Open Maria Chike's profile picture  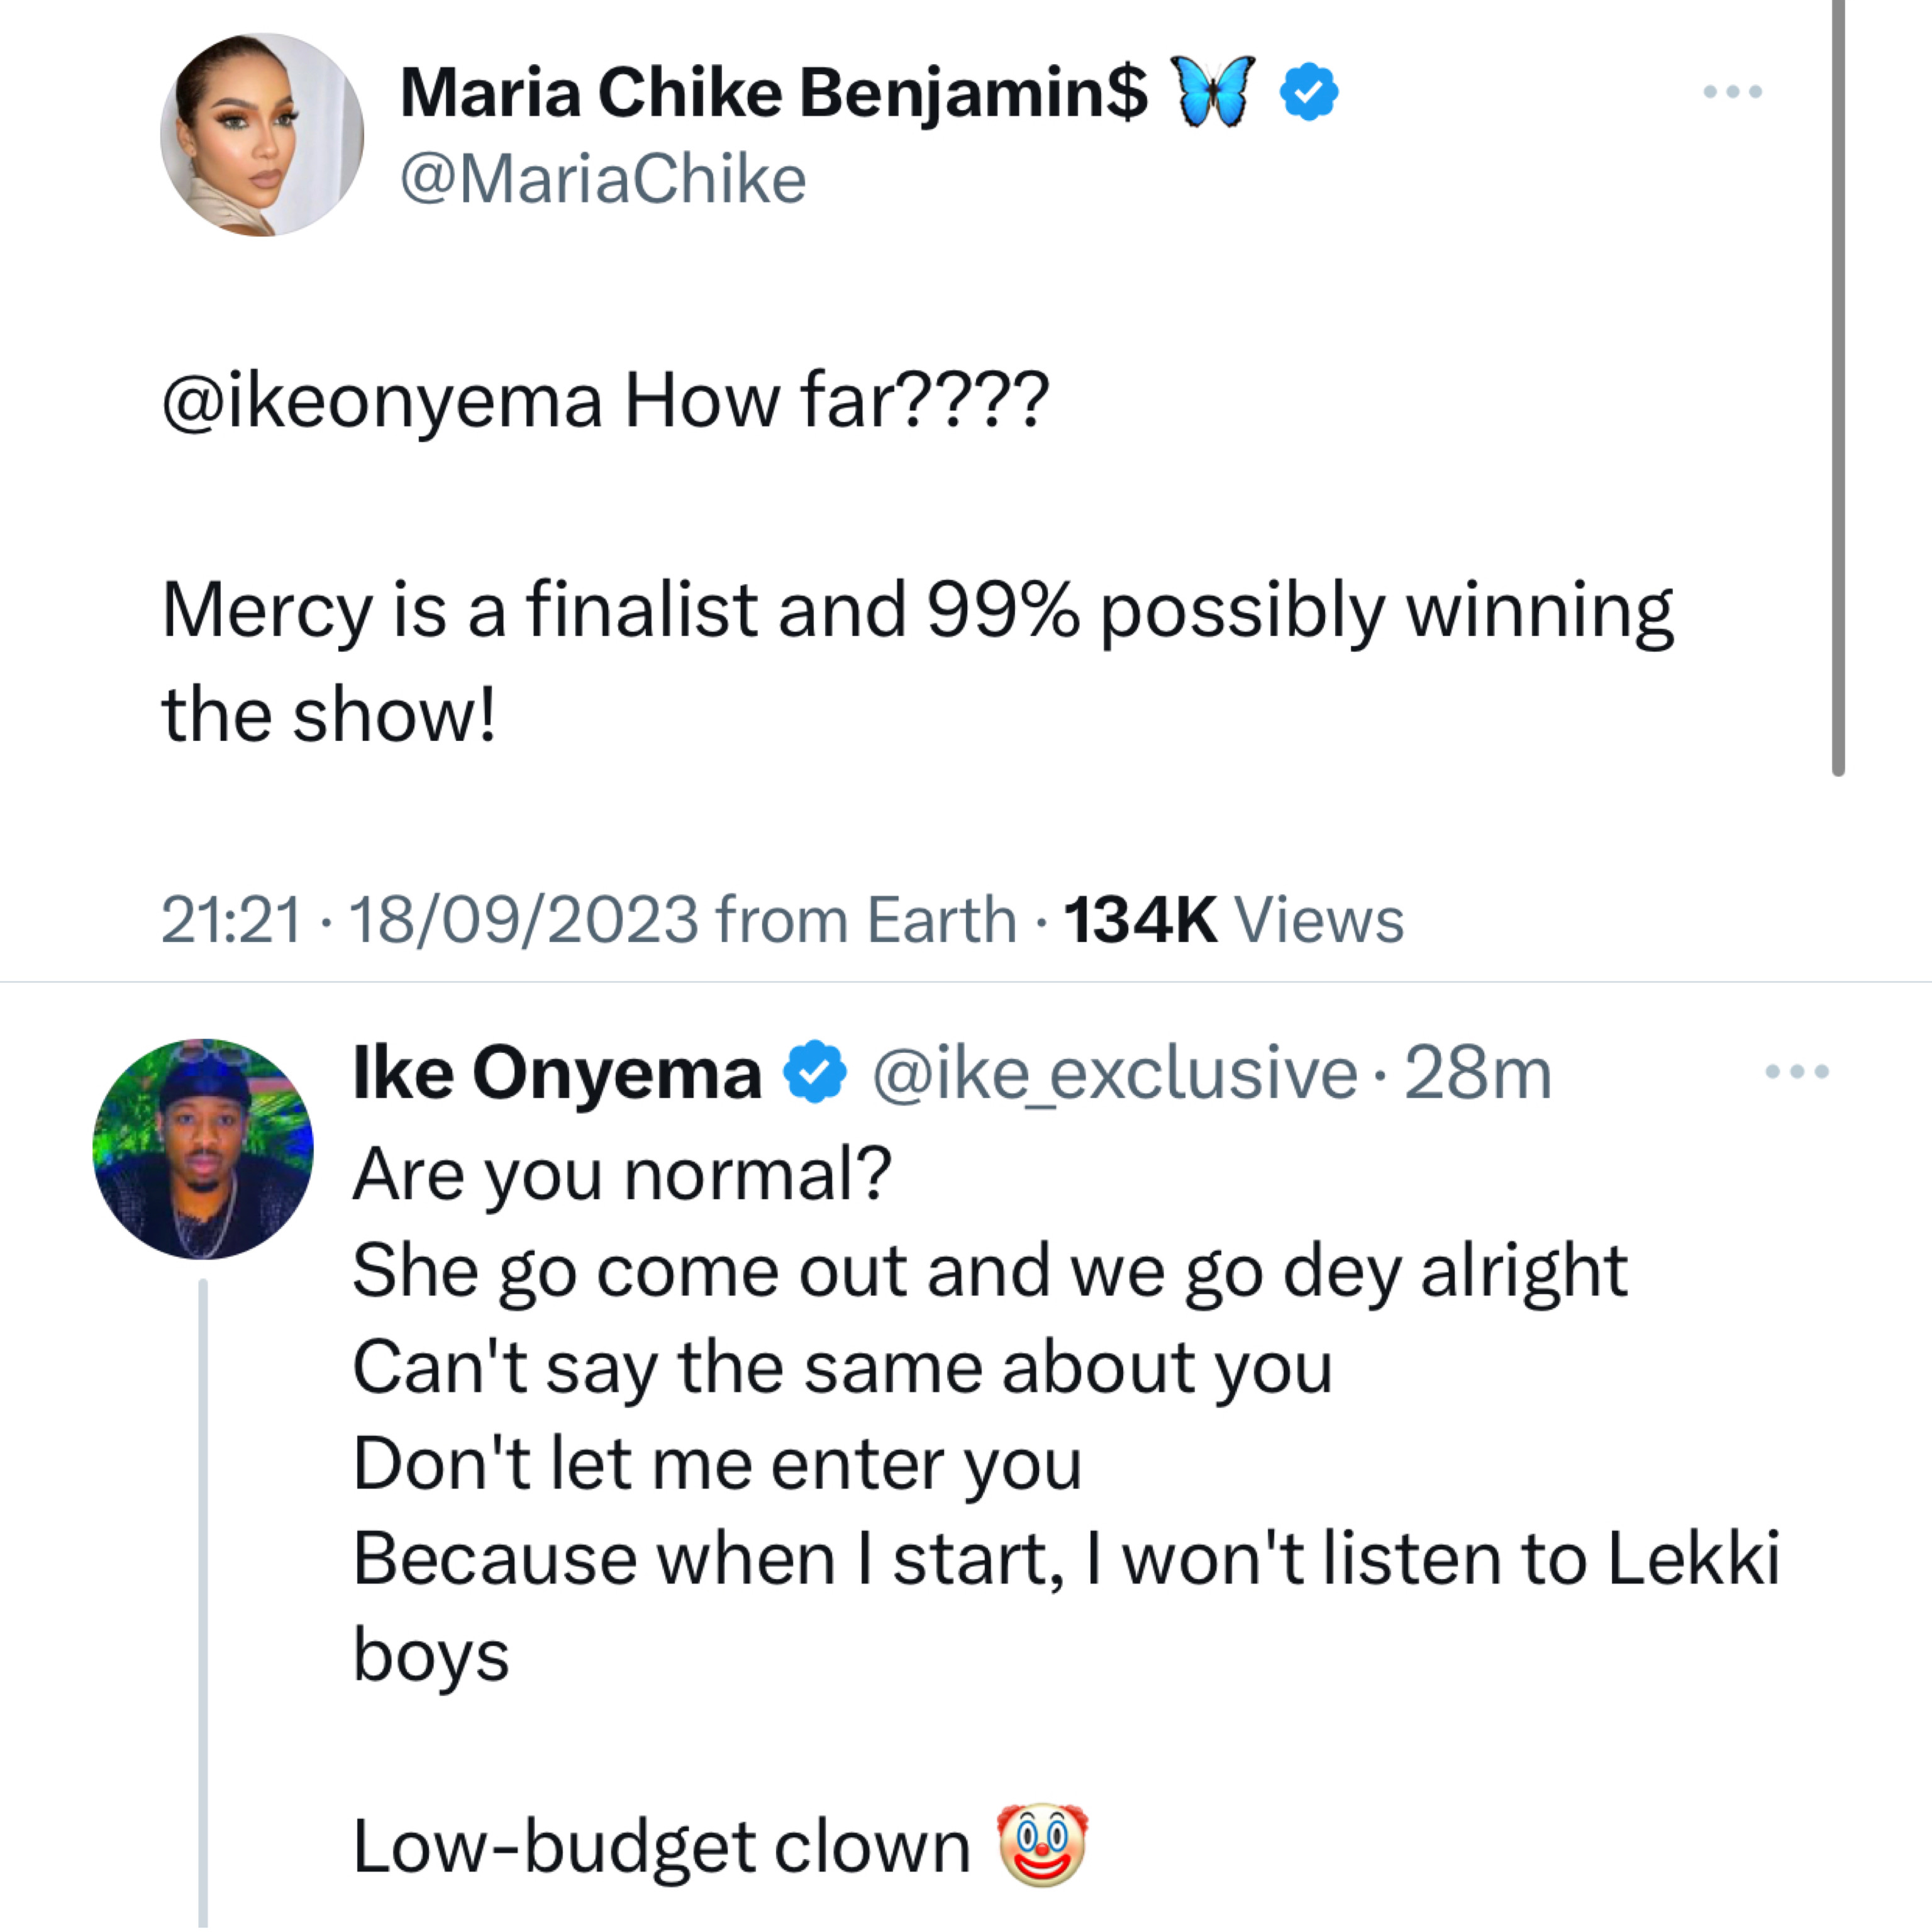(262, 135)
